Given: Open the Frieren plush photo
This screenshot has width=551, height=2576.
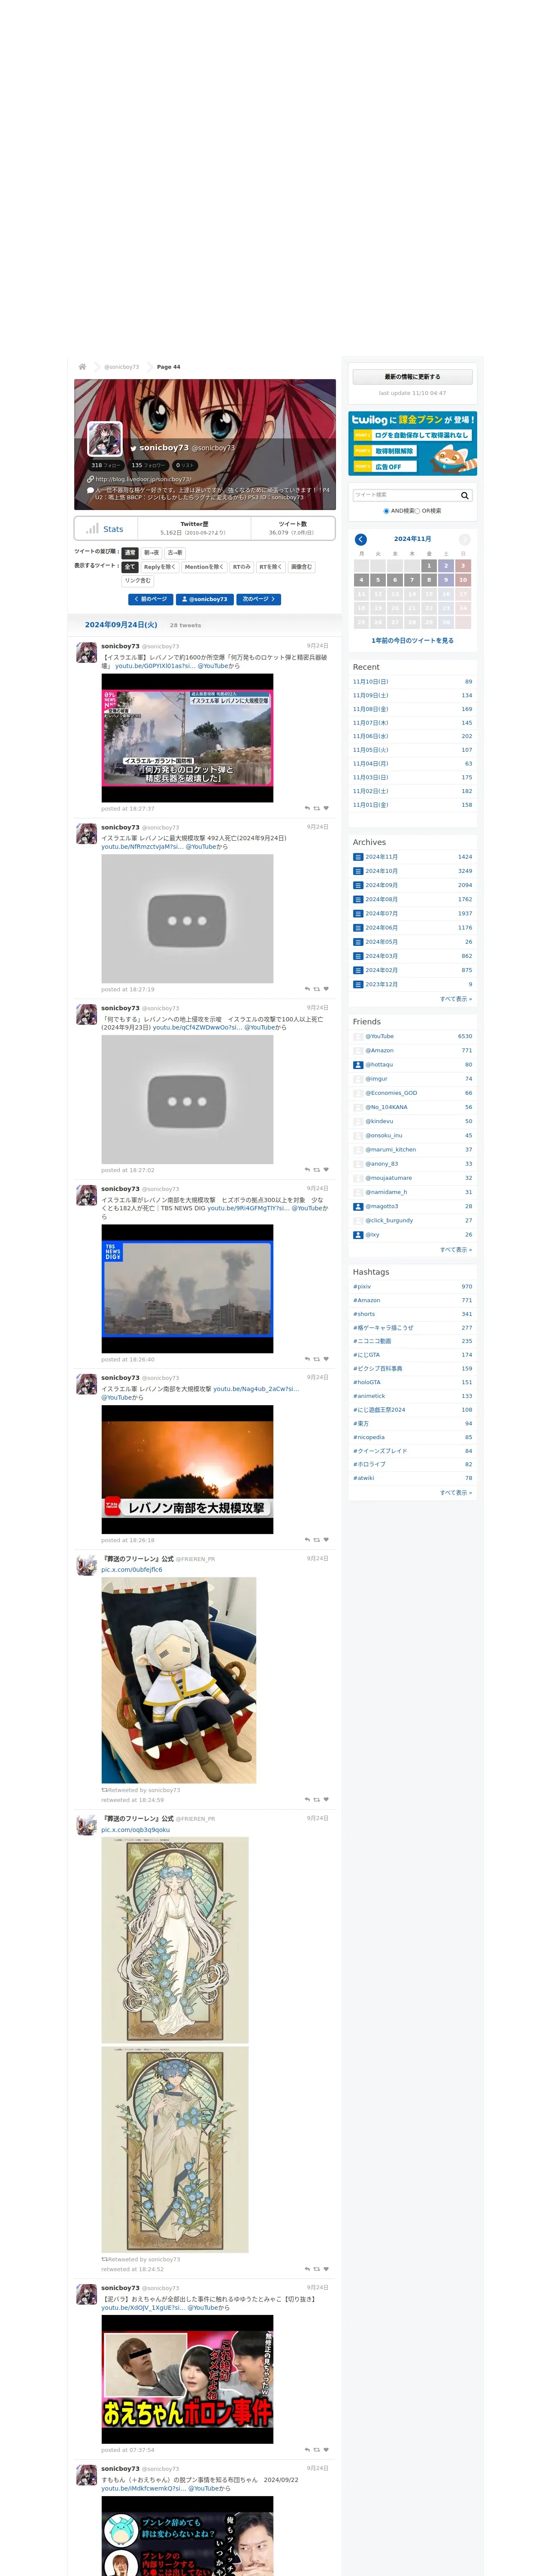Looking at the screenshot, I should [x=178, y=1681].
